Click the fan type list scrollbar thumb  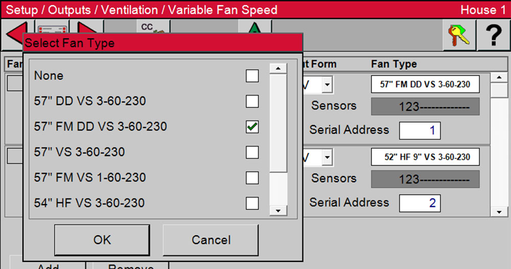click(278, 123)
